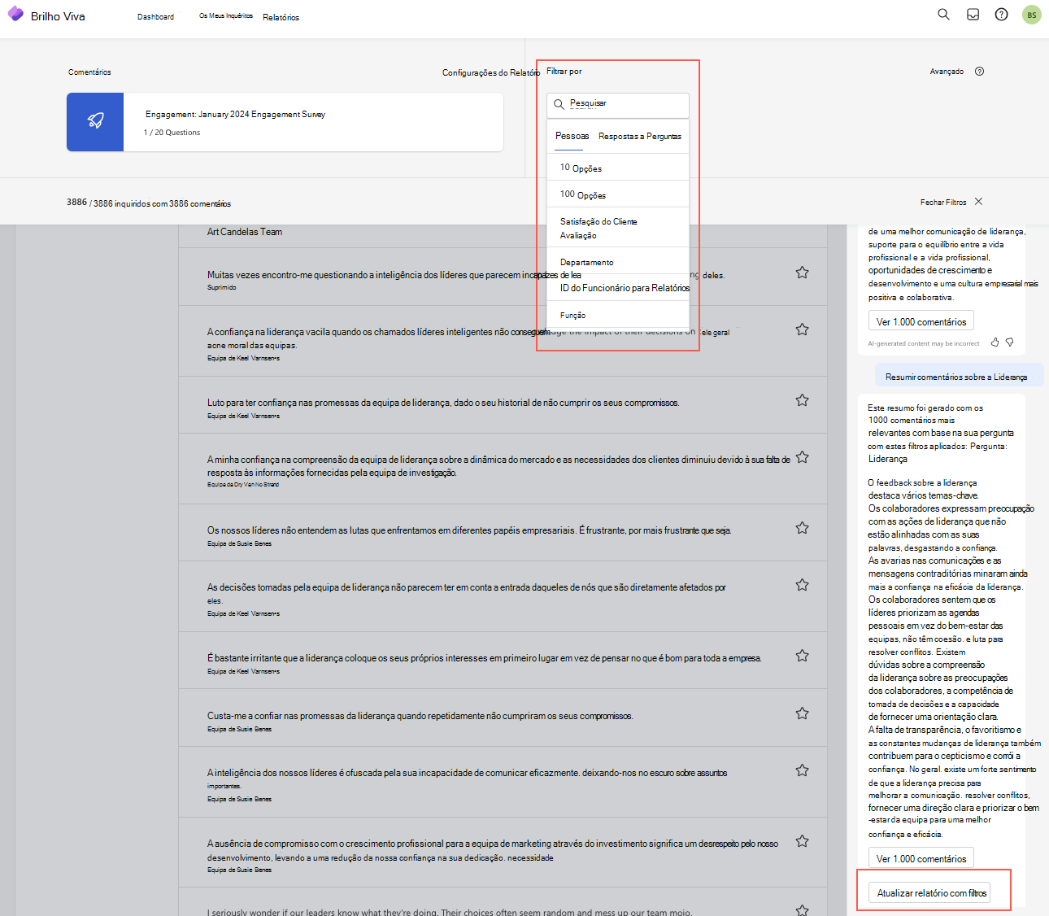The width and height of the screenshot is (1049, 916).
Task: Open the January 2024 Engagement Survey card
Action: [x=285, y=121]
